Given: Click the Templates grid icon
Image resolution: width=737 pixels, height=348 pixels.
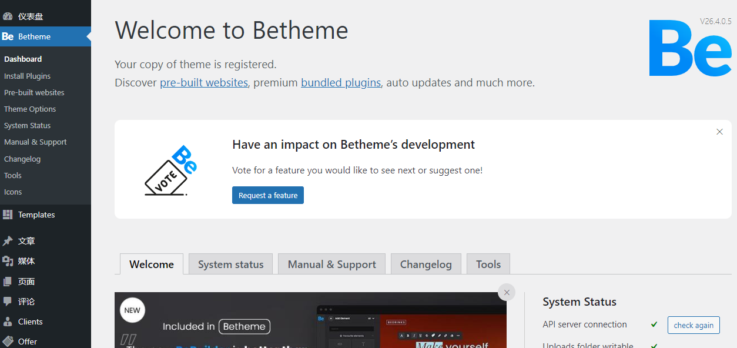Looking at the screenshot, I should click(8, 215).
